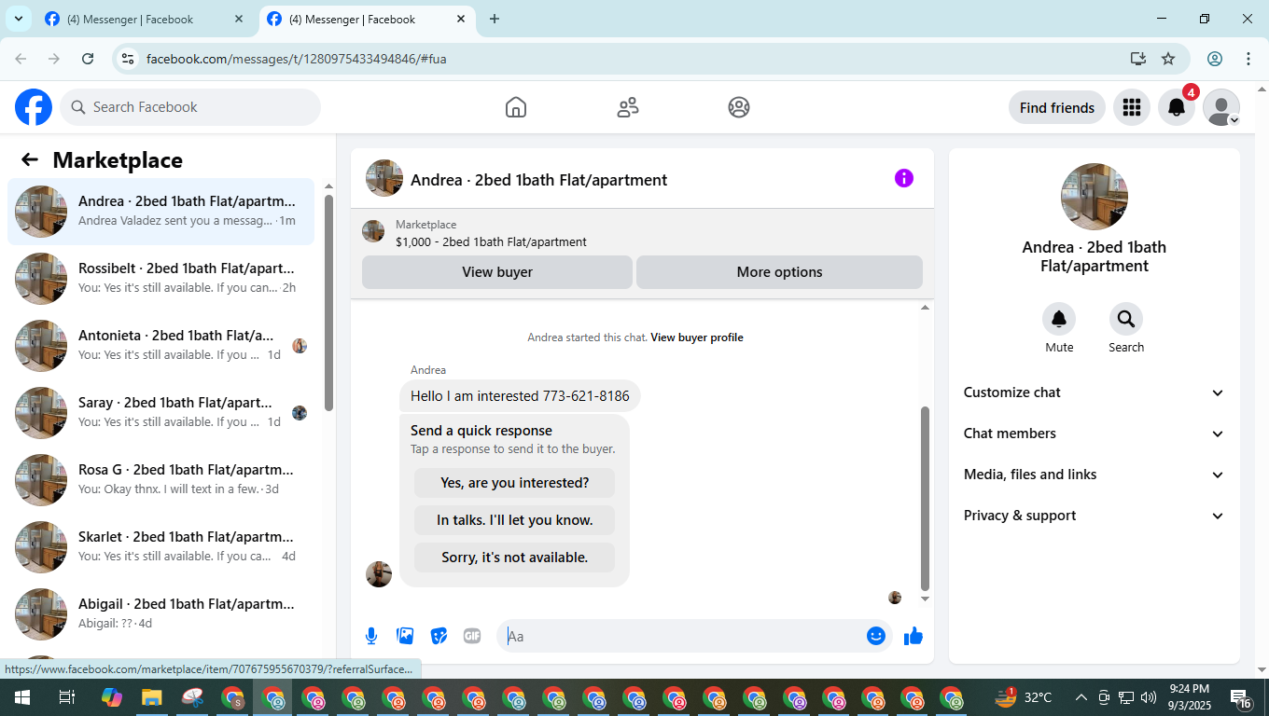Open the Windows notification center
Image resolution: width=1269 pixels, height=716 pixels.
coord(1241,697)
